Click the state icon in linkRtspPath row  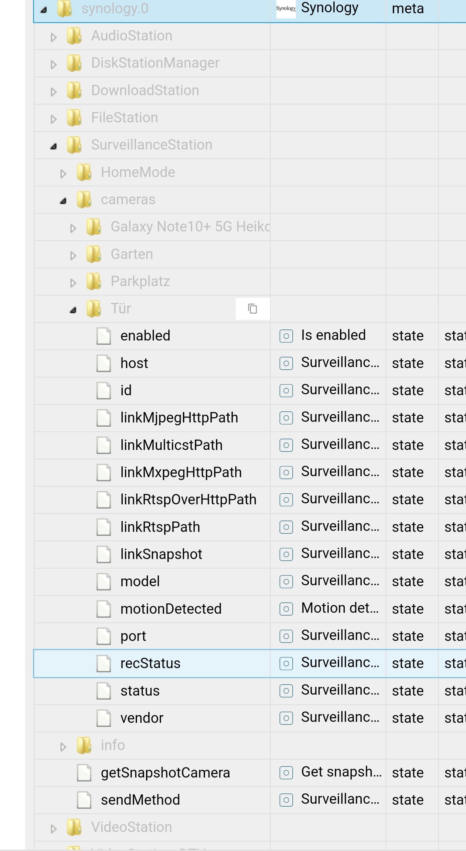[286, 527]
